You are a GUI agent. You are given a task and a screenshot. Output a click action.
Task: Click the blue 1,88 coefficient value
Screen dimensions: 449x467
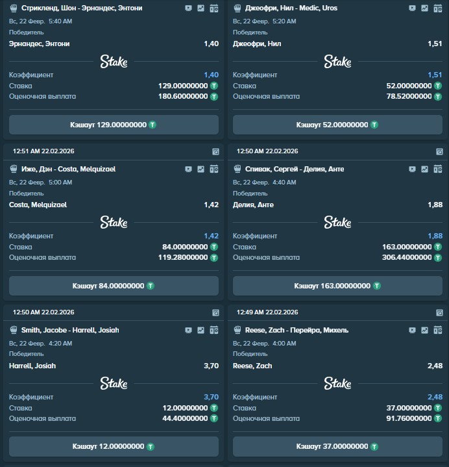[435, 236]
